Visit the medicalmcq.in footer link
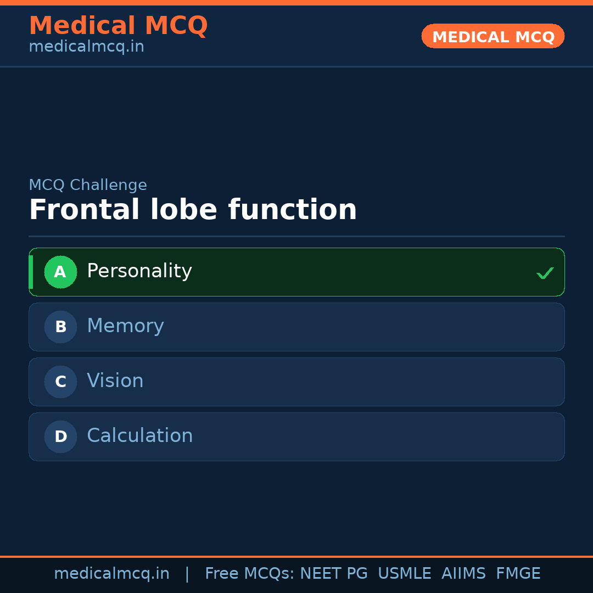 tap(111, 573)
